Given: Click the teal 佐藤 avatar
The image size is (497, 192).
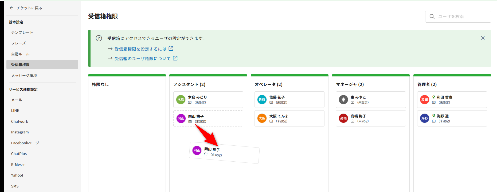Looking at the screenshot, I should coord(262,100).
